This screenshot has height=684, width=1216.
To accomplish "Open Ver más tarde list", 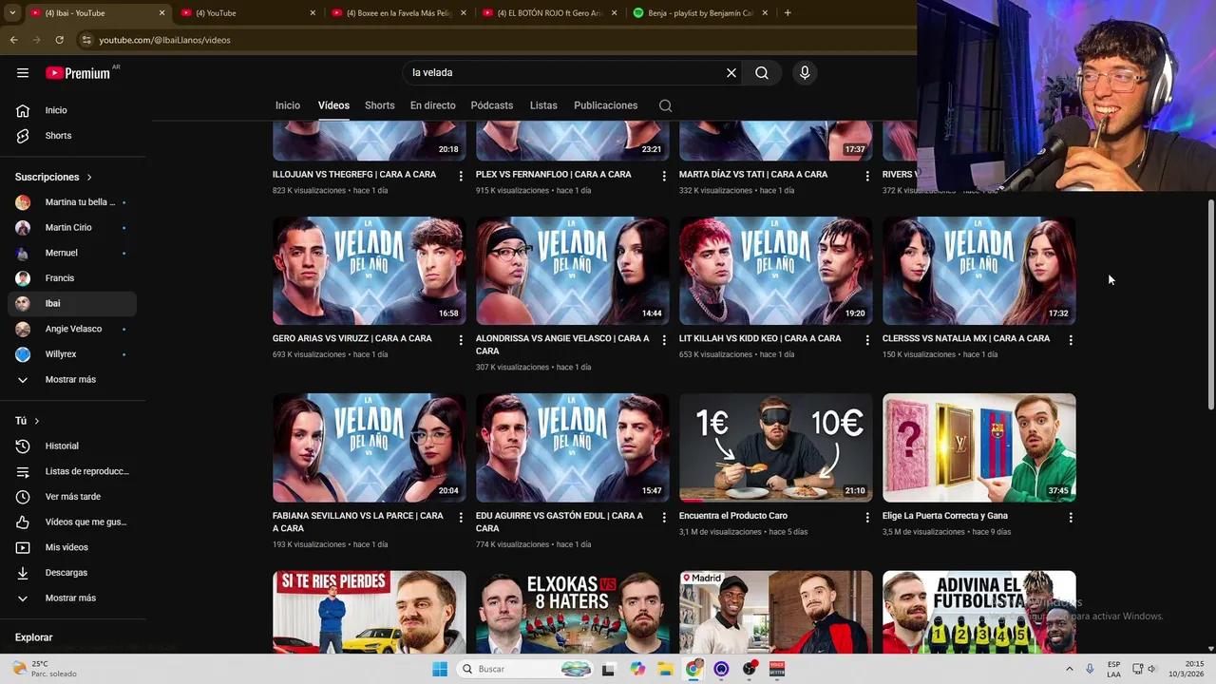I will 72,497.
